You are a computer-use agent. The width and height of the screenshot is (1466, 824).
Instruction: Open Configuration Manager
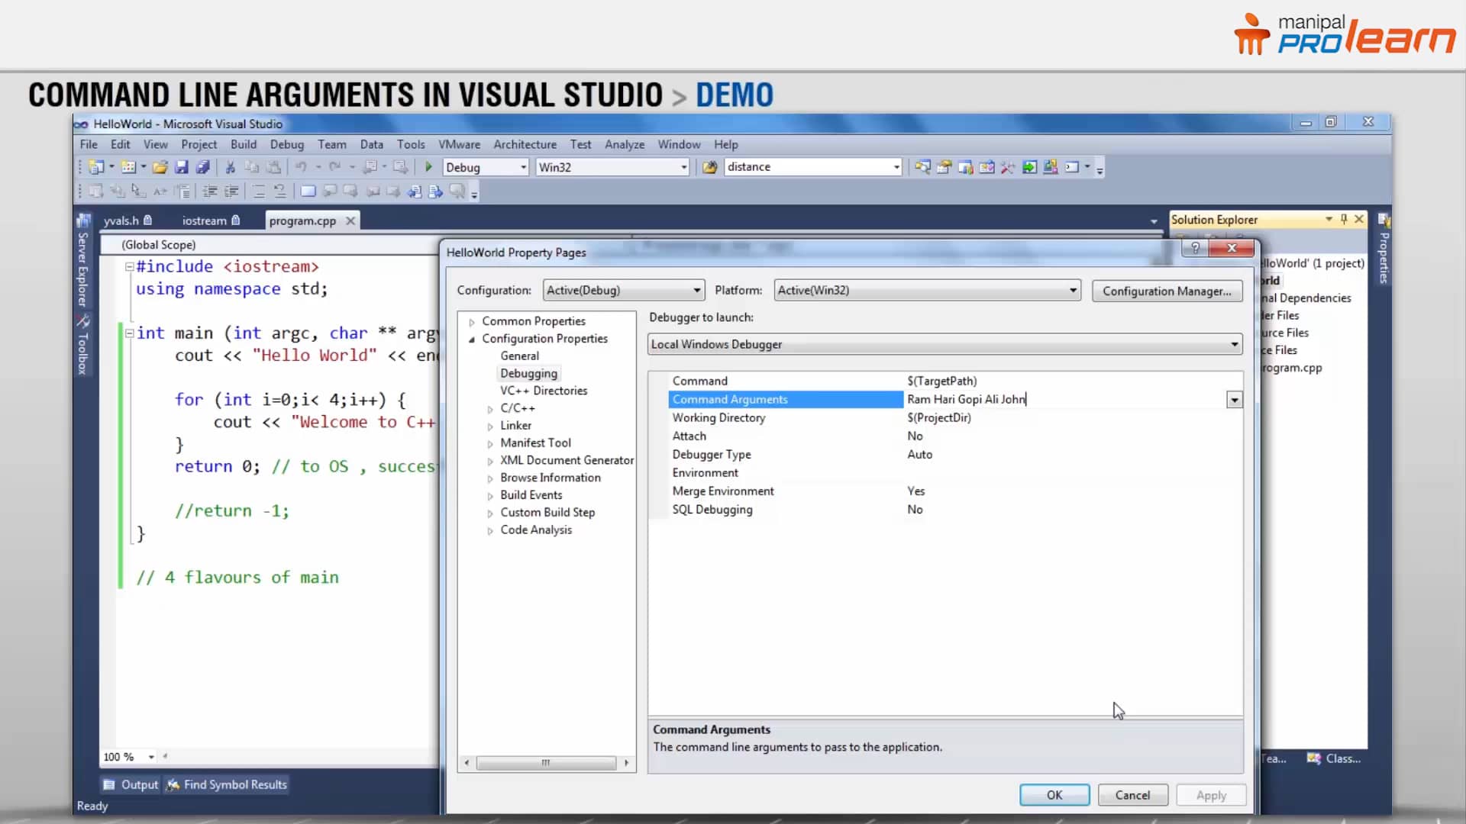point(1167,291)
